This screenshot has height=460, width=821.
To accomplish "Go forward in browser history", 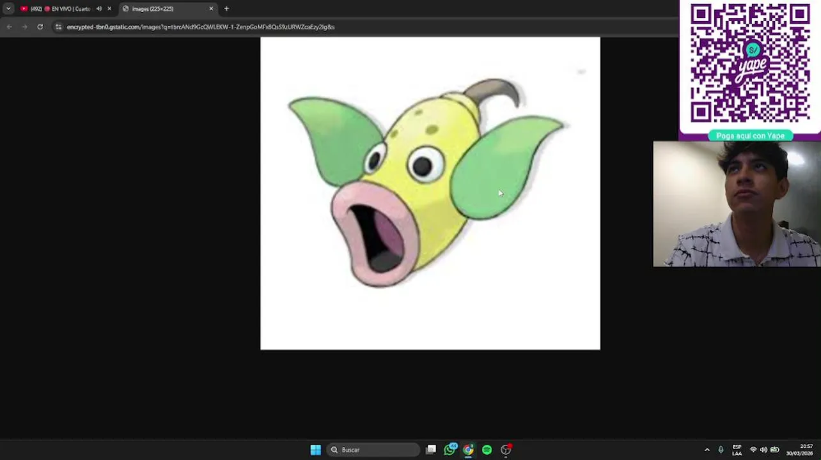I will pos(24,27).
